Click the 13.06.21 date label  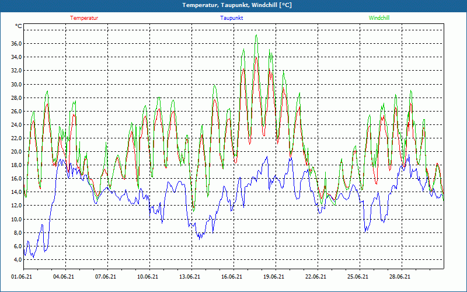coord(190,276)
